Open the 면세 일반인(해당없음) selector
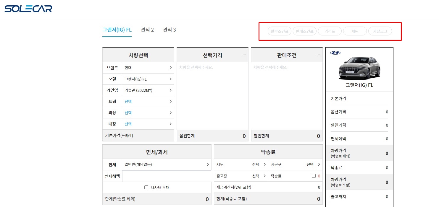The width and height of the screenshot is (439, 207). (x=167, y=164)
